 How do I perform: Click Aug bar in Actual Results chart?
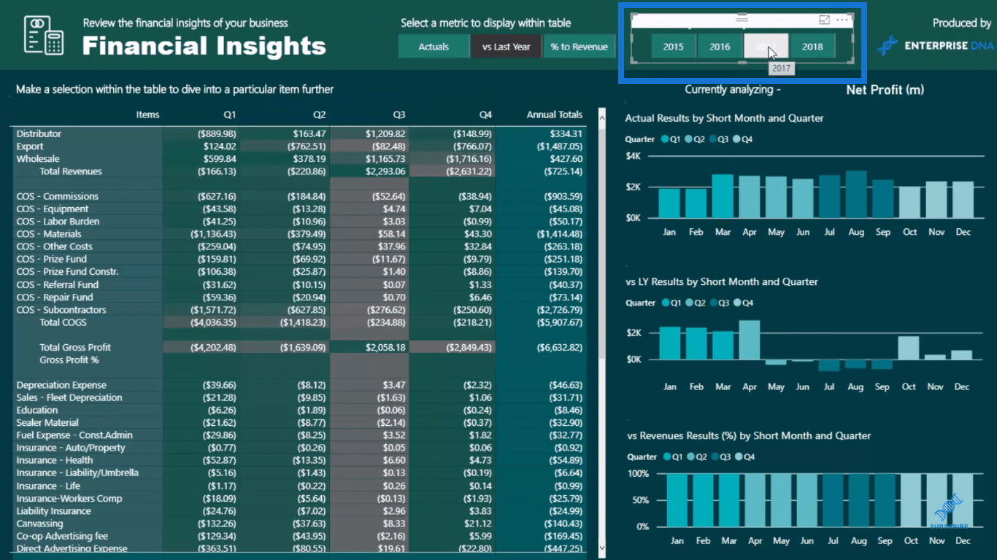[856, 195]
